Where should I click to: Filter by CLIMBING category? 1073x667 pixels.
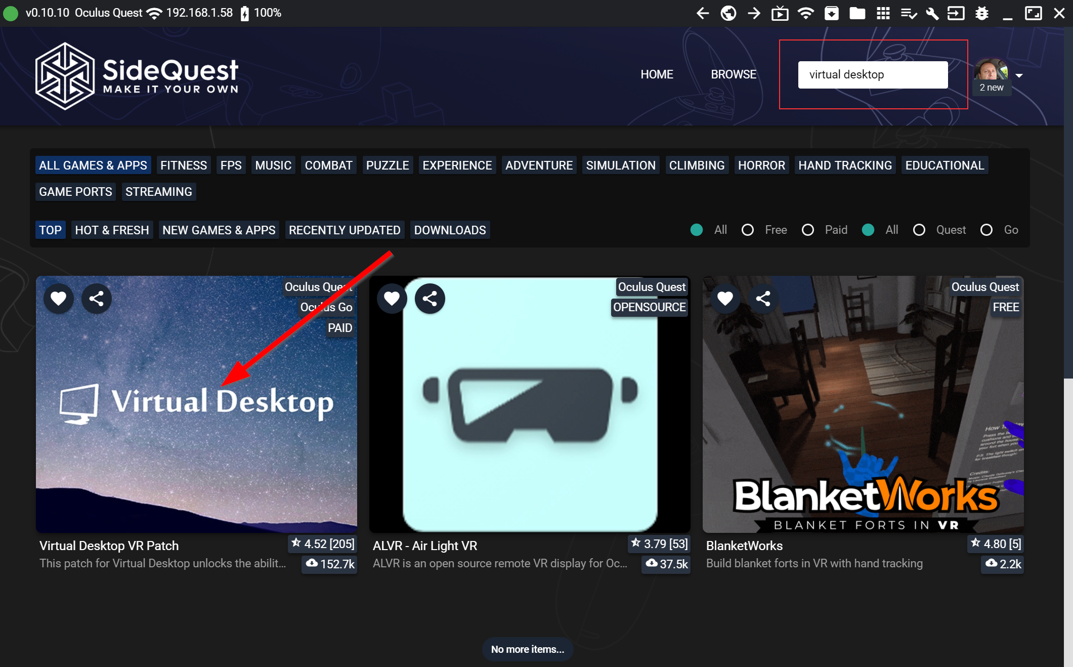[x=697, y=165]
